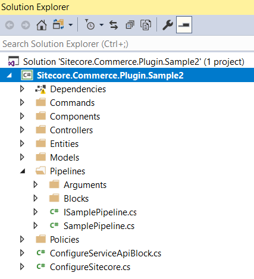Go to Home view in Solution Explorer

click(42, 25)
